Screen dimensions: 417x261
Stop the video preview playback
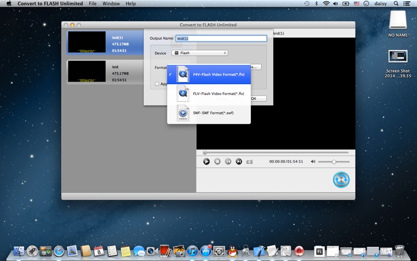[x=217, y=161]
